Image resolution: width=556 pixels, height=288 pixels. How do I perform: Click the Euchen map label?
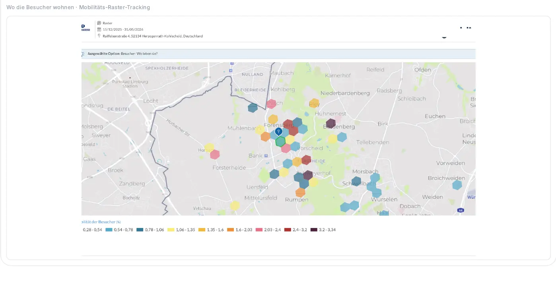coord(435,116)
